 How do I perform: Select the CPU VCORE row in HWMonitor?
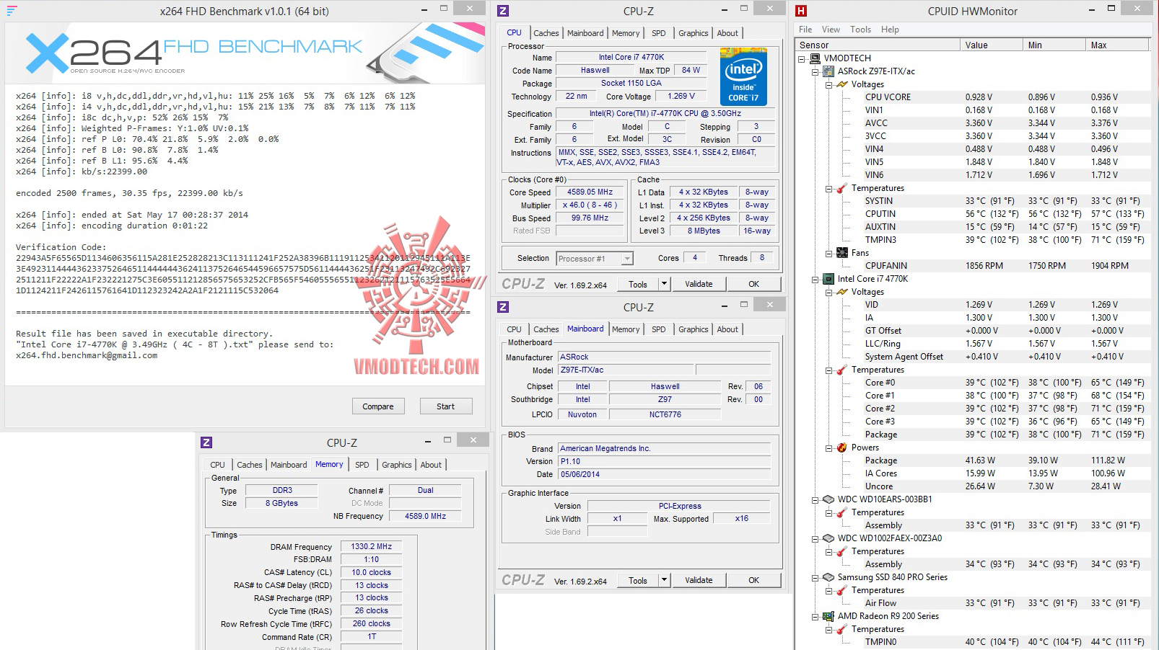point(1007,97)
